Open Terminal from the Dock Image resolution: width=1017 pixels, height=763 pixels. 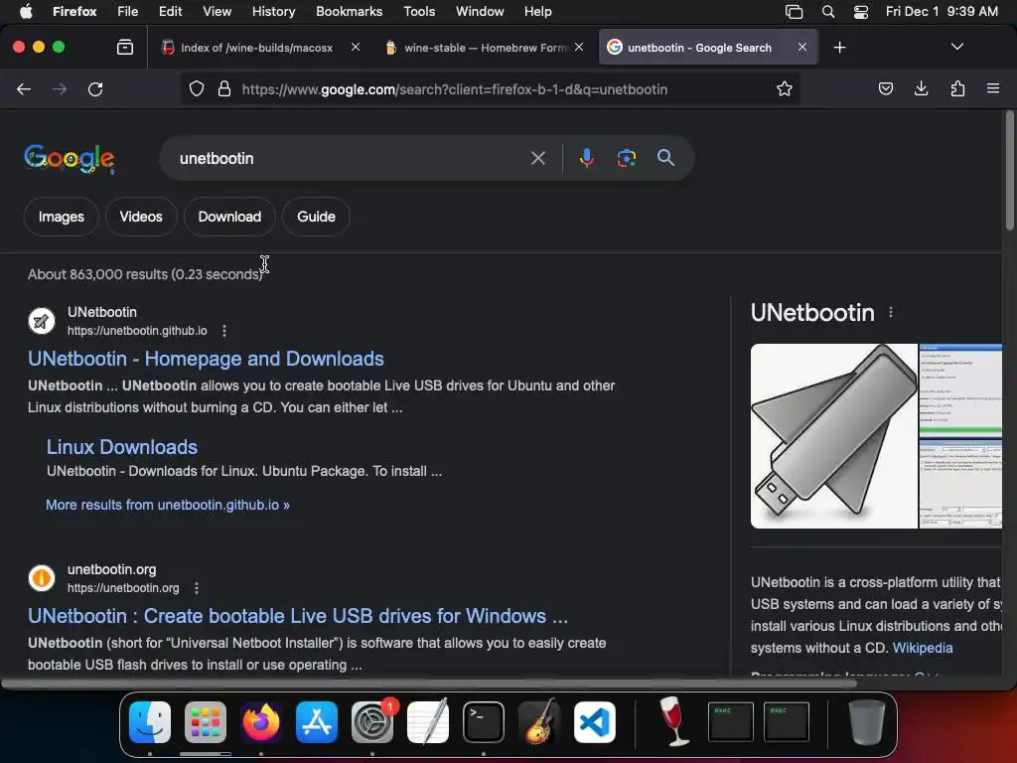(484, 722)
